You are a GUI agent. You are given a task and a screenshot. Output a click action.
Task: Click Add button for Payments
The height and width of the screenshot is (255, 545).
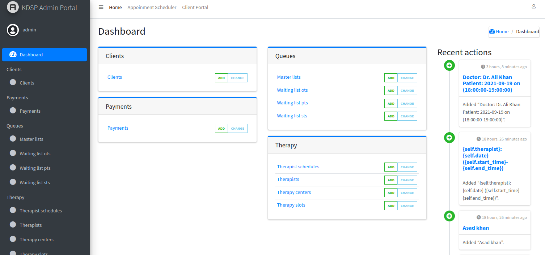pos(221,129)
